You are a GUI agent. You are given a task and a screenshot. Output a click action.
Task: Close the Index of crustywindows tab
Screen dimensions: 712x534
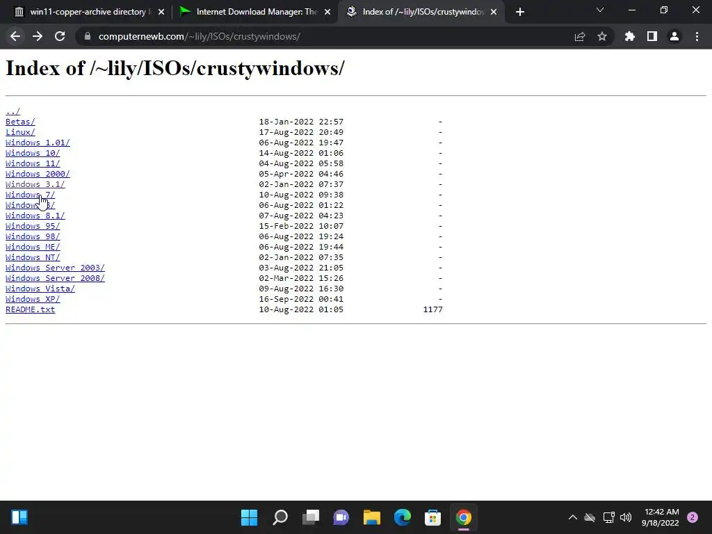point(494,12)
